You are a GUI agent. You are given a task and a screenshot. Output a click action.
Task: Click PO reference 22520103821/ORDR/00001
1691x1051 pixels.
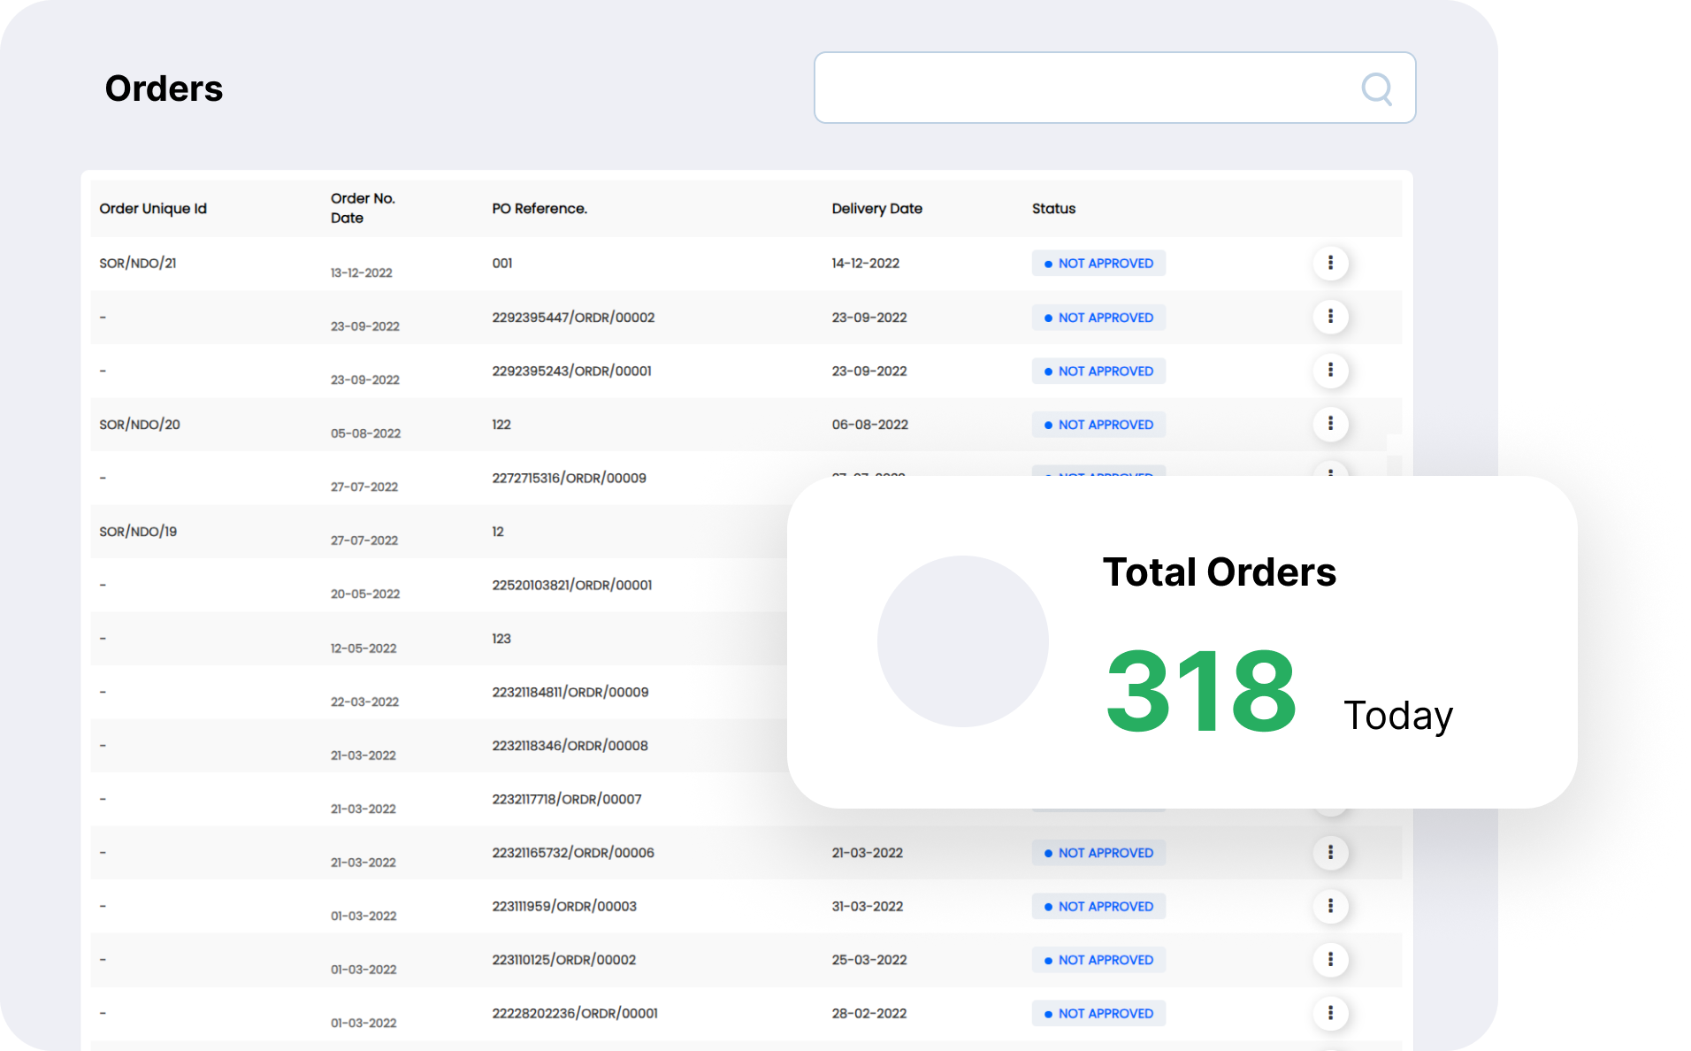pos(572,585)
